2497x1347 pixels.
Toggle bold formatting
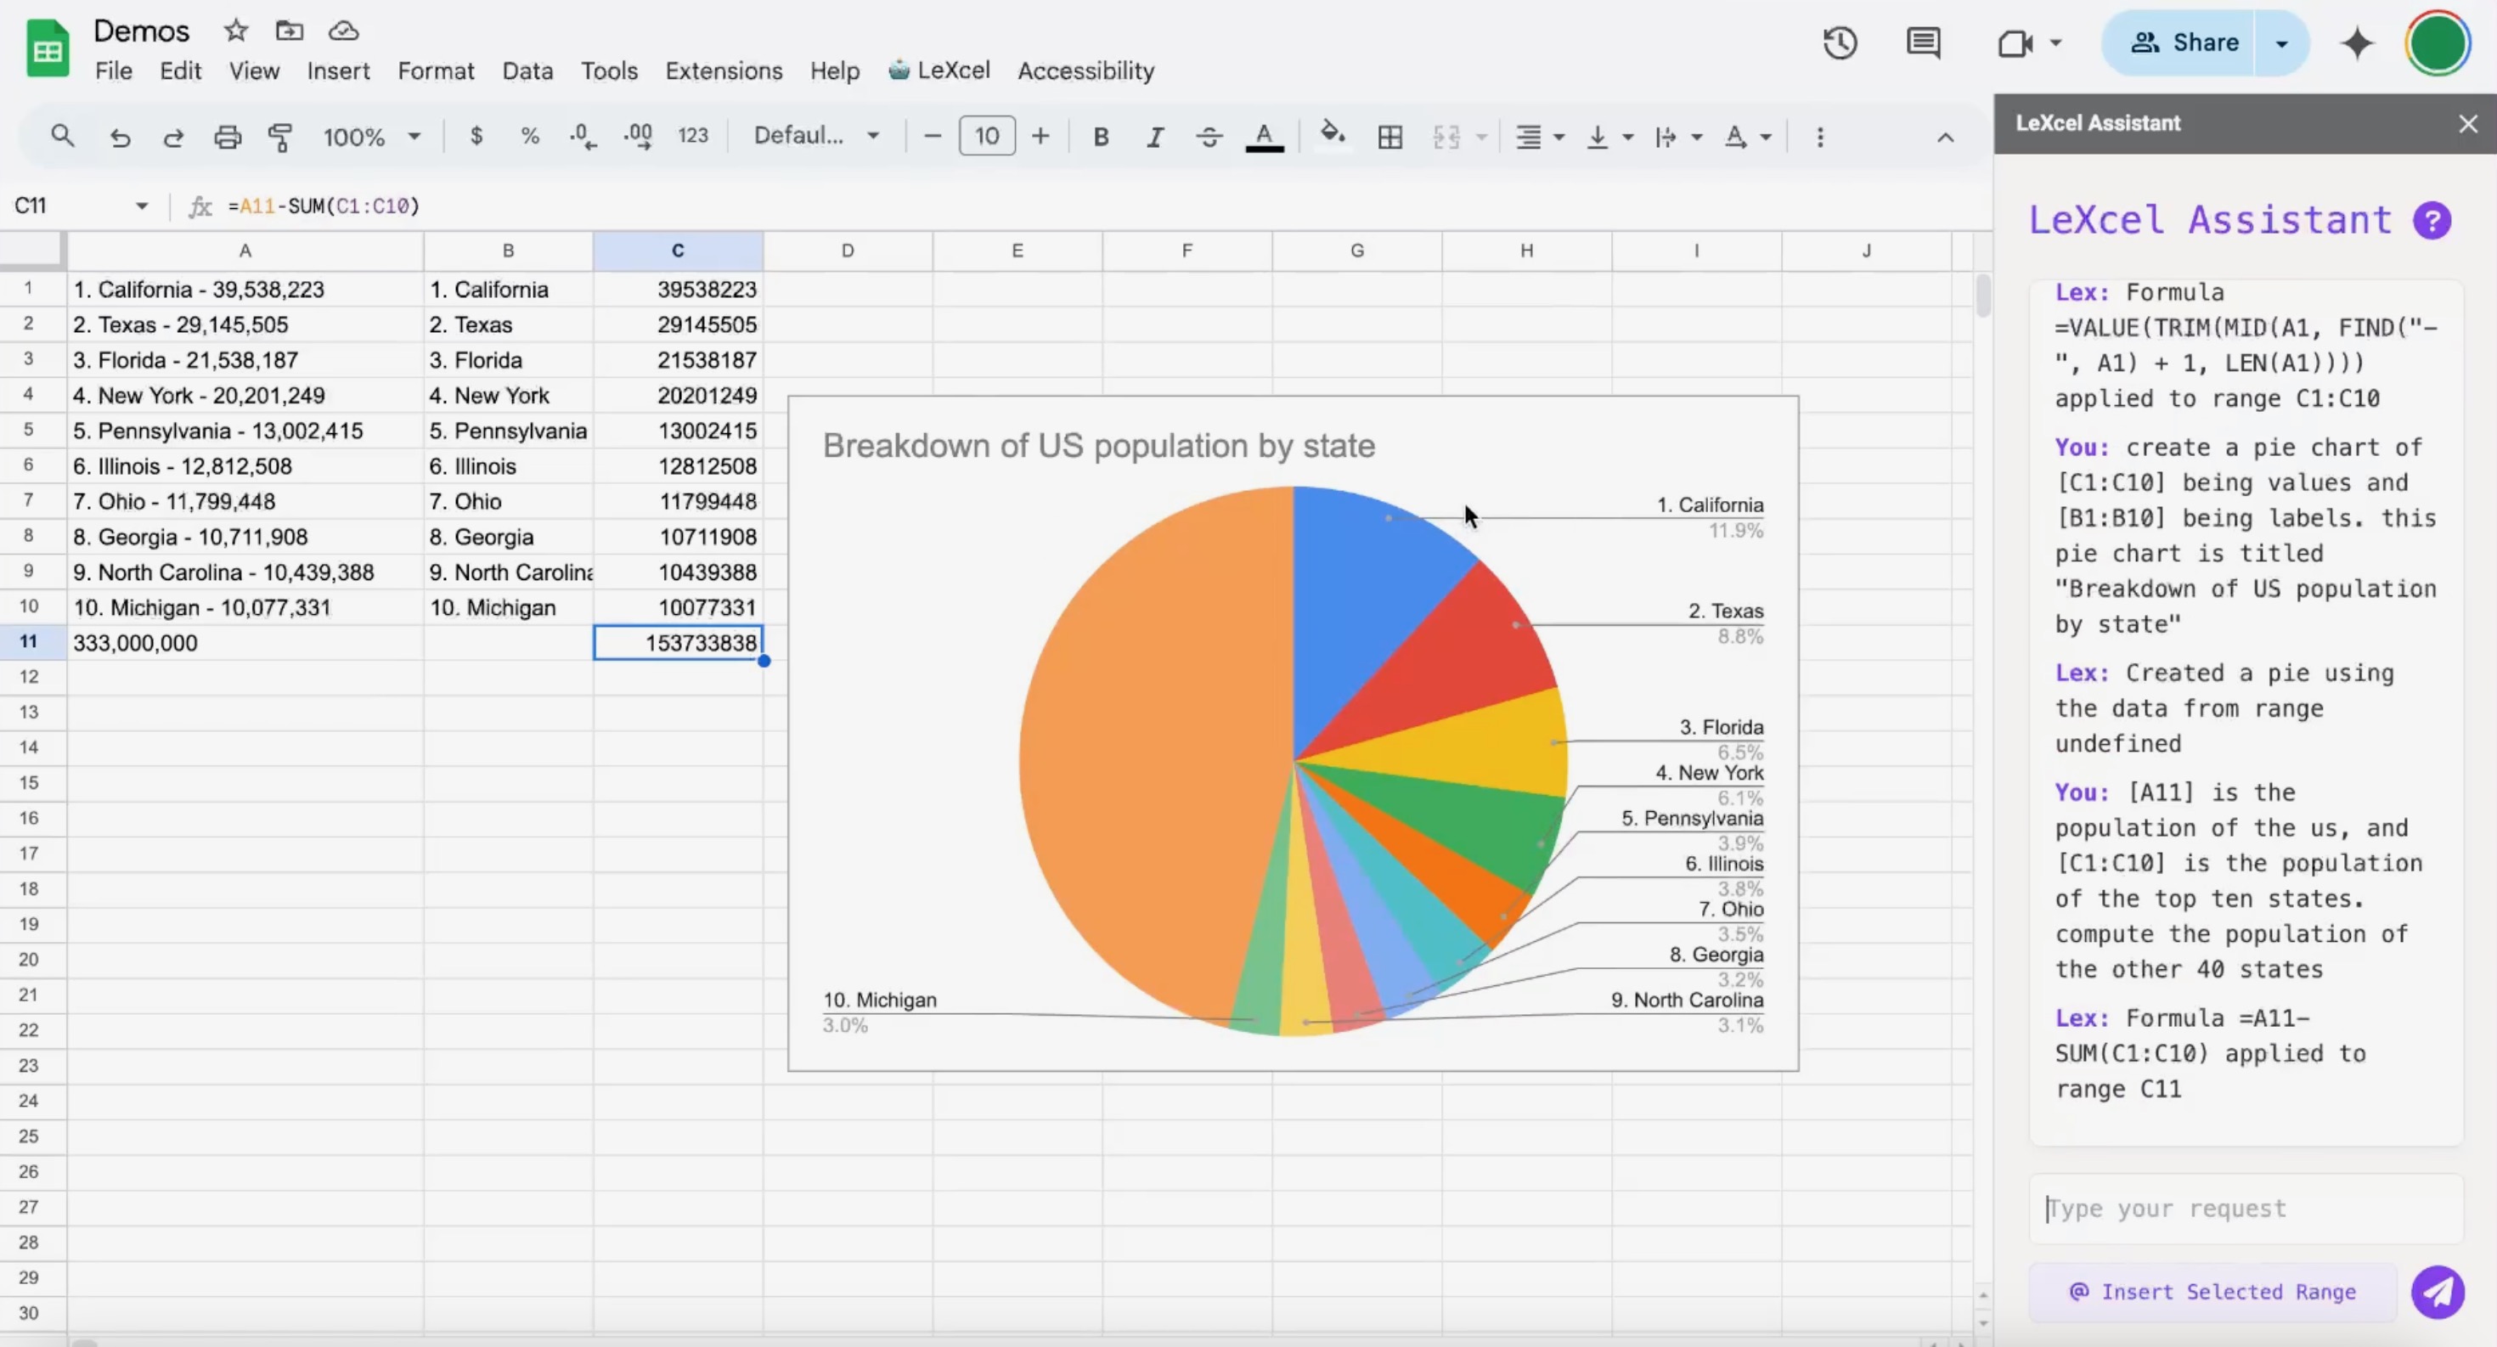tap(1100, 137)
